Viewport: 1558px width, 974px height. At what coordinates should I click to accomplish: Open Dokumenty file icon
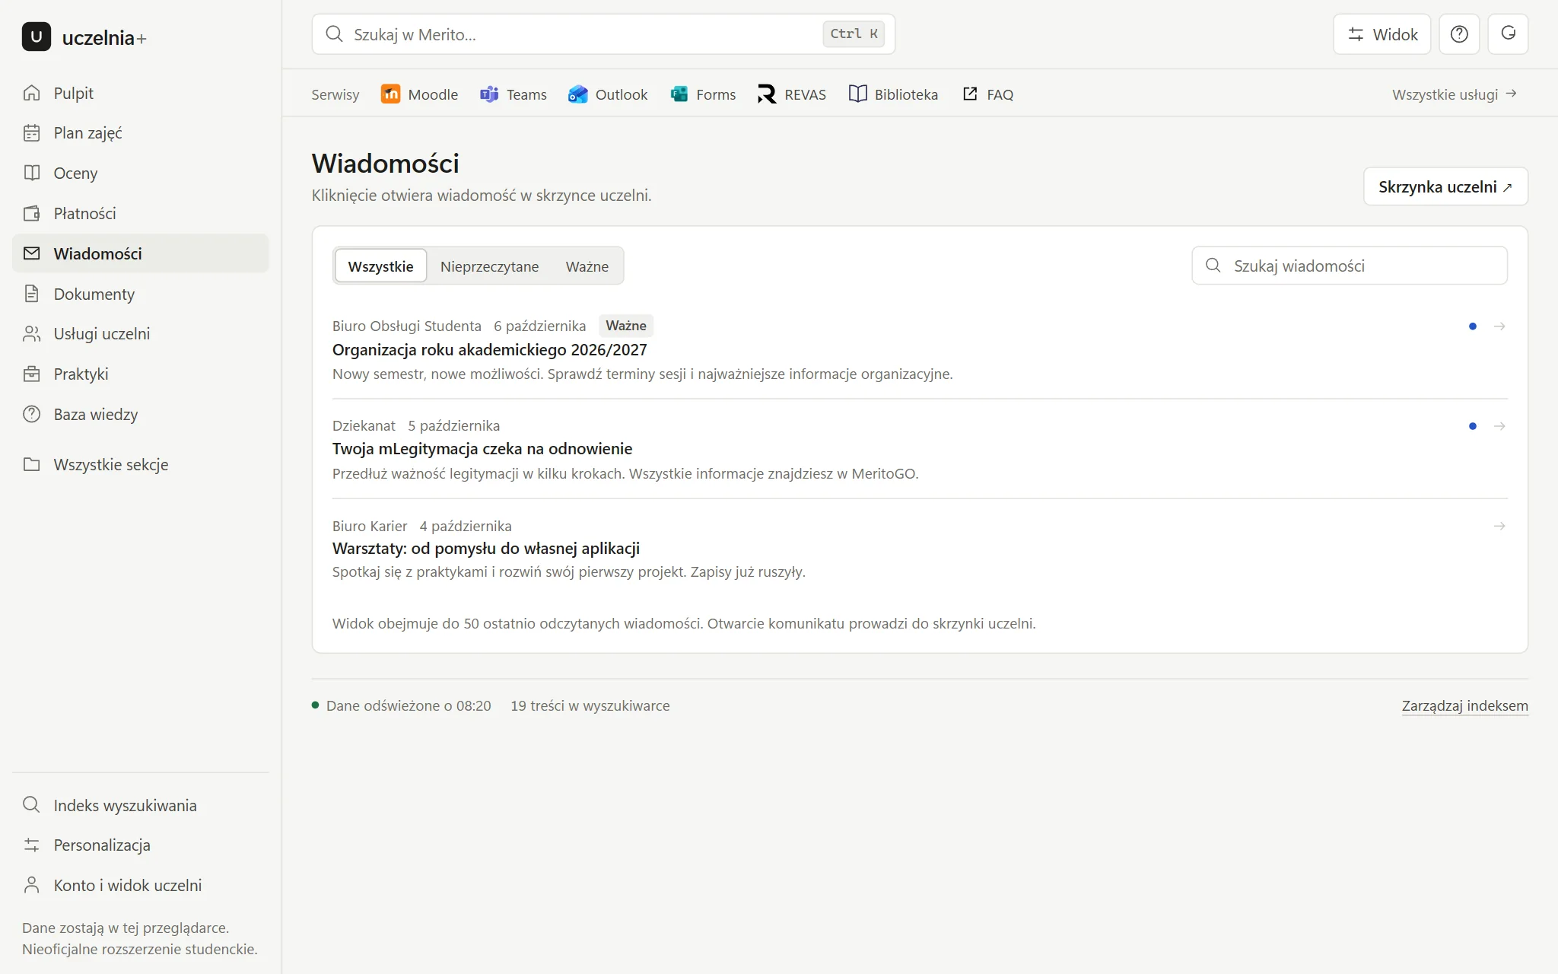(x=31, y=294)
